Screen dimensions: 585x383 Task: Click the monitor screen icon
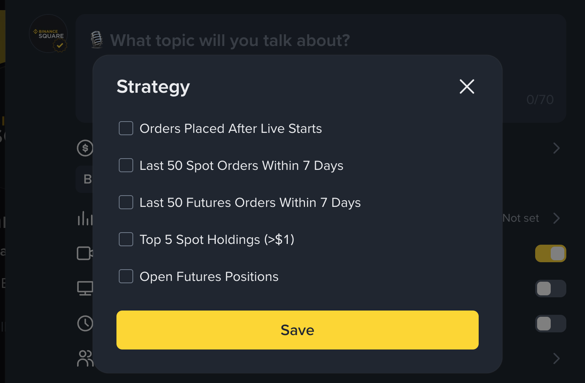(85, 288)
